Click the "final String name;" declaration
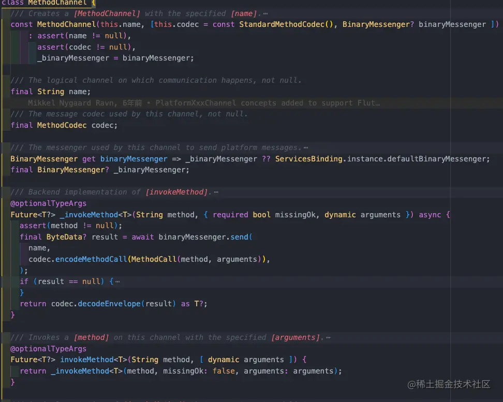 51,92
